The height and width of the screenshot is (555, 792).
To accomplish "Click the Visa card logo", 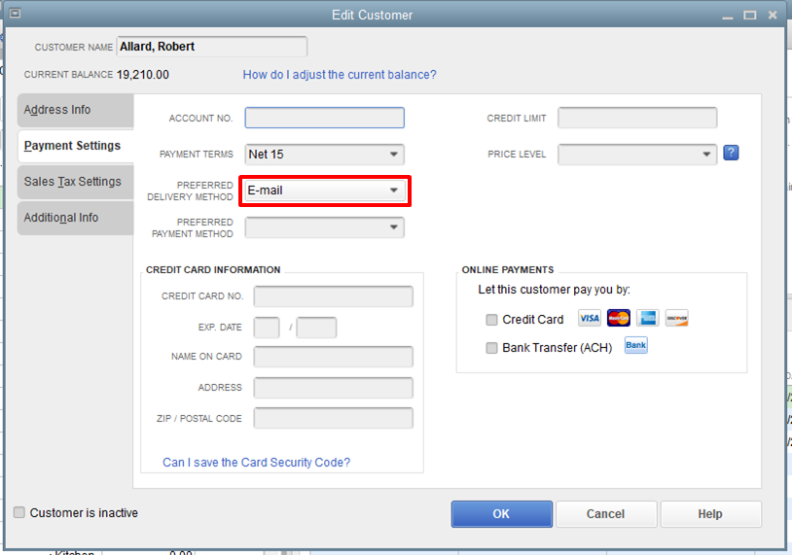I will coord(590,319).
